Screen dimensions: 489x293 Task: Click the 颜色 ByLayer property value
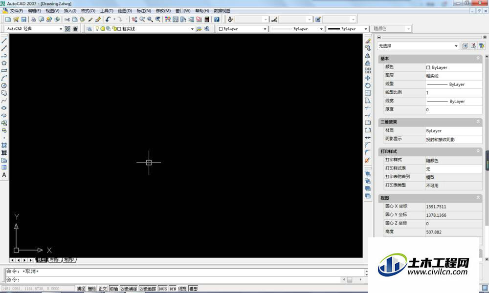(x=453, y=67)
